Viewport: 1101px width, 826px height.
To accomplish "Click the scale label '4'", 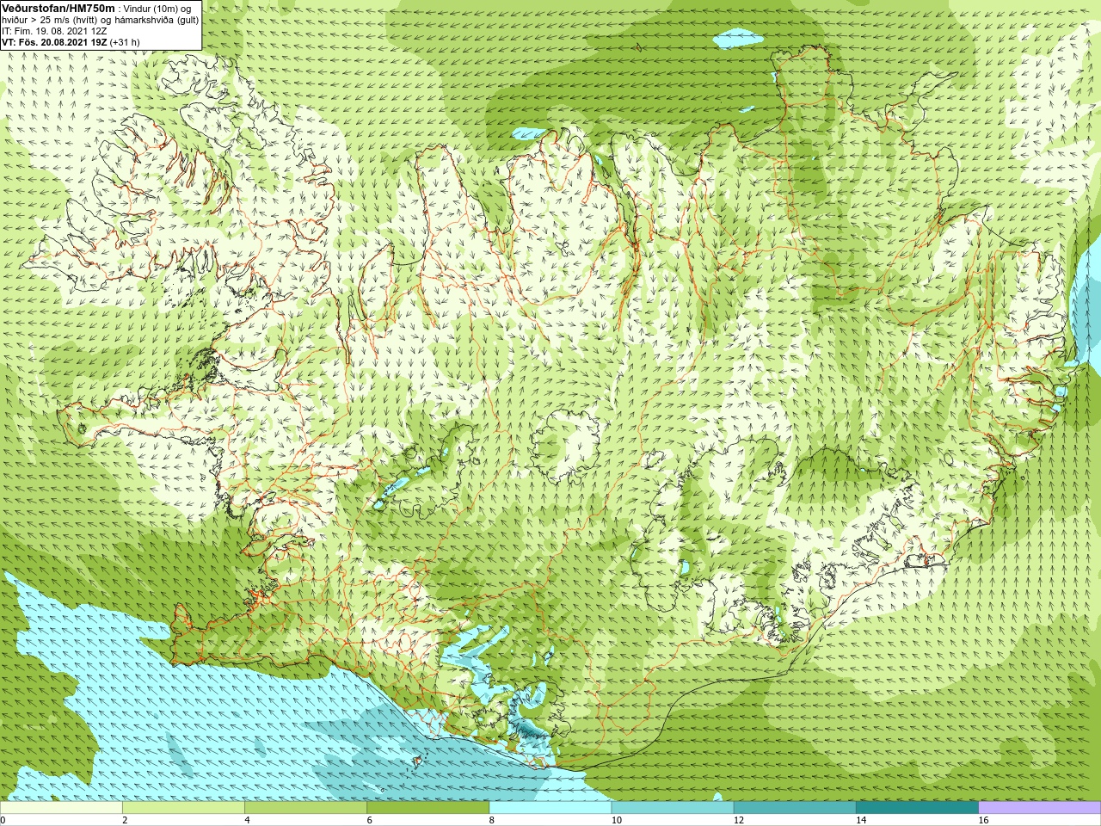I will point(247,820).
